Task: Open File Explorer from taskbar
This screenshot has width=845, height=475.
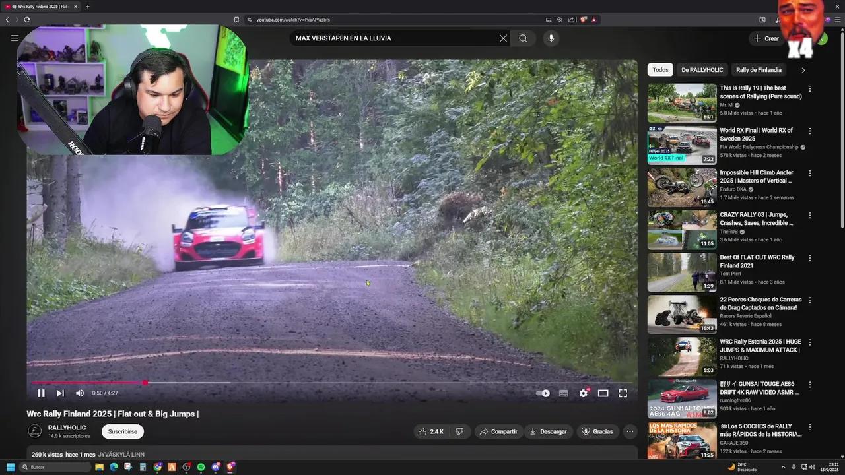Action: coord(99,467)
